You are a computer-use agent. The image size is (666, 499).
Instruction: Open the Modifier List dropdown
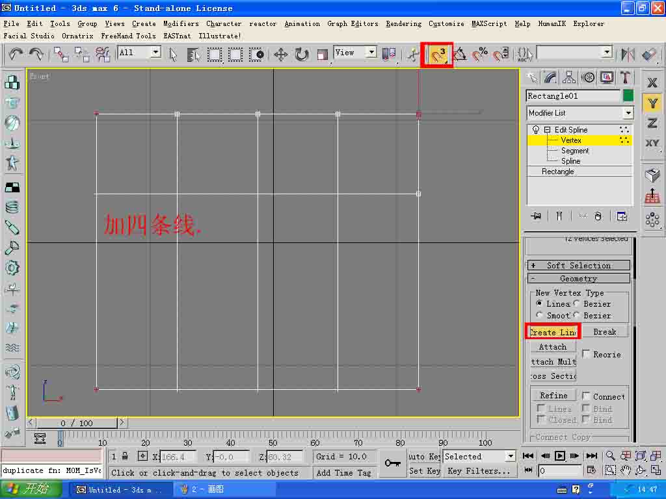[628, 113]
